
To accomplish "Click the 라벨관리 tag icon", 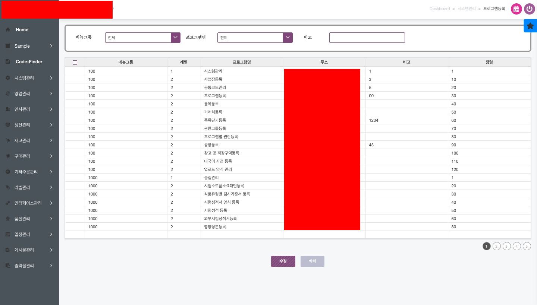I will [8, 188].
